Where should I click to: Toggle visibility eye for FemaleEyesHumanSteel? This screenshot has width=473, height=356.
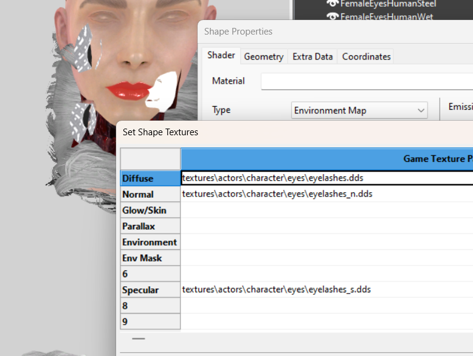click(x=332, y=4)
